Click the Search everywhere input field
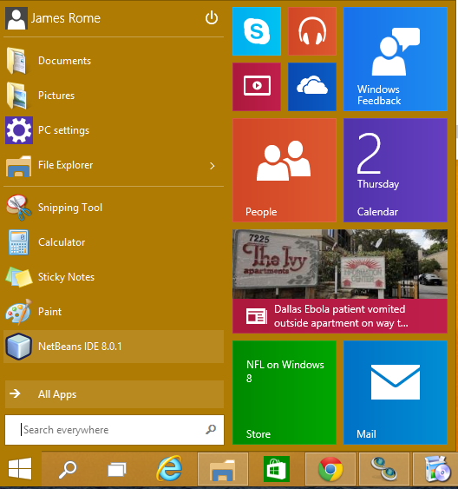Image resolution: width=458 pixels, height=489 pixels. click(x=114, y=430)
